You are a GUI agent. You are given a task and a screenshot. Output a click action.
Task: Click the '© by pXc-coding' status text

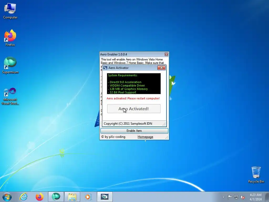tap(113, 137)
